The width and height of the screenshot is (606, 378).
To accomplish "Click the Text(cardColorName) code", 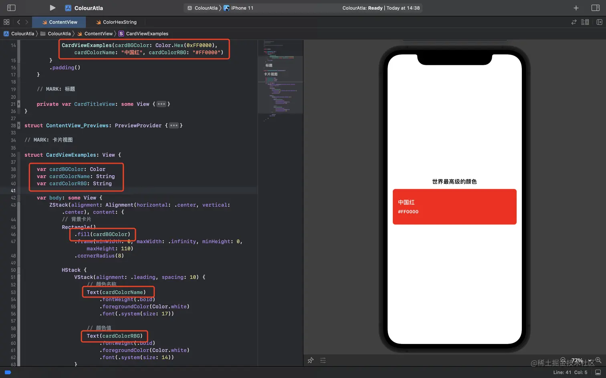I will [116, 292].
